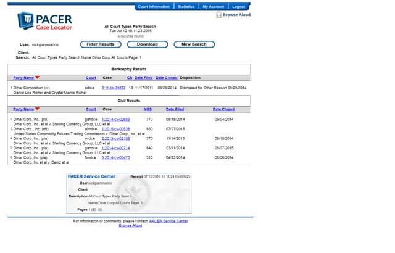Sort bankruptcy results by Party Name
This screenshot has width=395, height=253.
coord(23,78)
